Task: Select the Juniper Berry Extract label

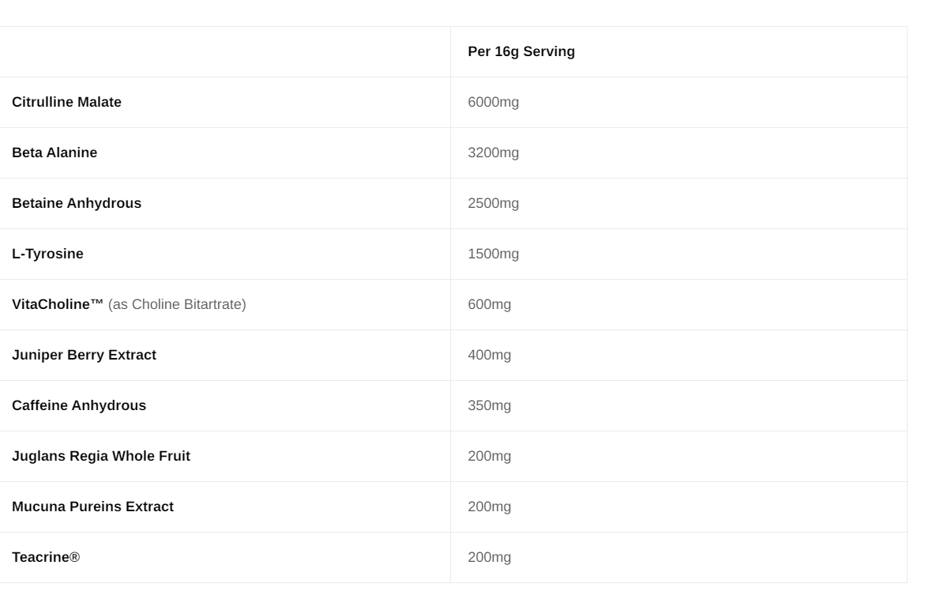Action: 84,355
